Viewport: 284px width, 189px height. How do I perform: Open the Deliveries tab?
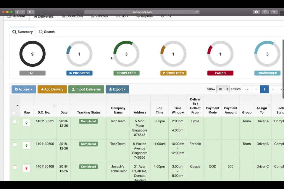(x=43, y=17)
